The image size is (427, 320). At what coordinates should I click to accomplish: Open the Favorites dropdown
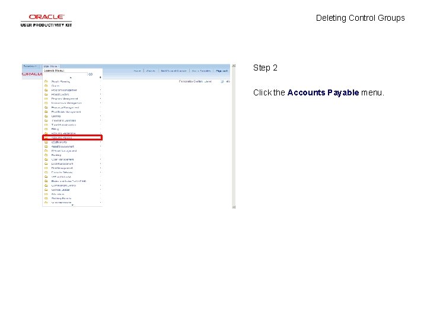tap(30, 66)
